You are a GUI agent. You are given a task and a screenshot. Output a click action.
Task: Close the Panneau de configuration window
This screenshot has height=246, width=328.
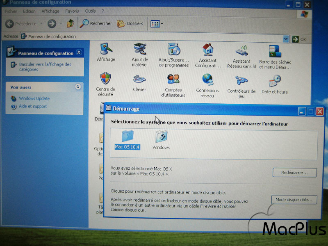coord(307,5)
